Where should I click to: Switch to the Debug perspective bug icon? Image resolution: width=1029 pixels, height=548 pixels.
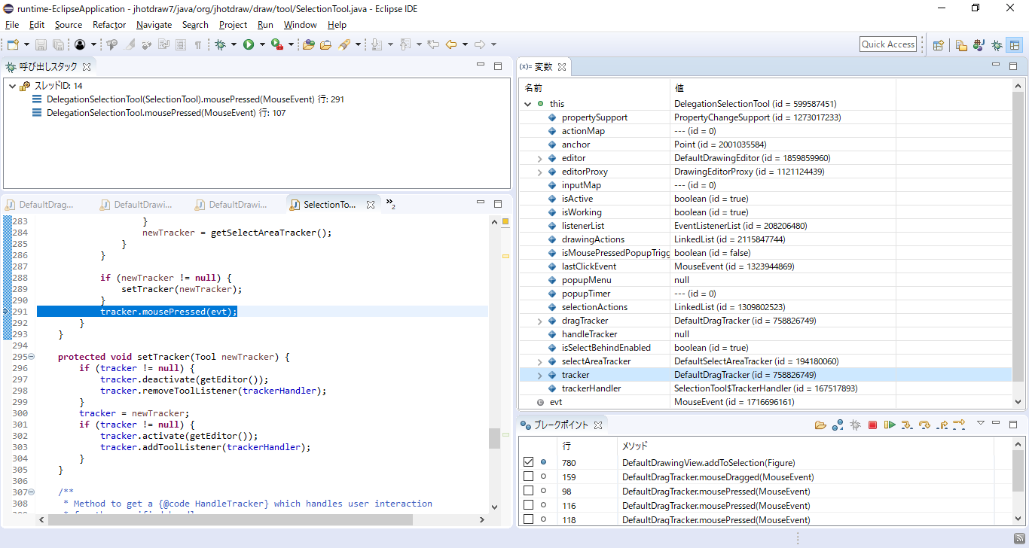point(997,45)
